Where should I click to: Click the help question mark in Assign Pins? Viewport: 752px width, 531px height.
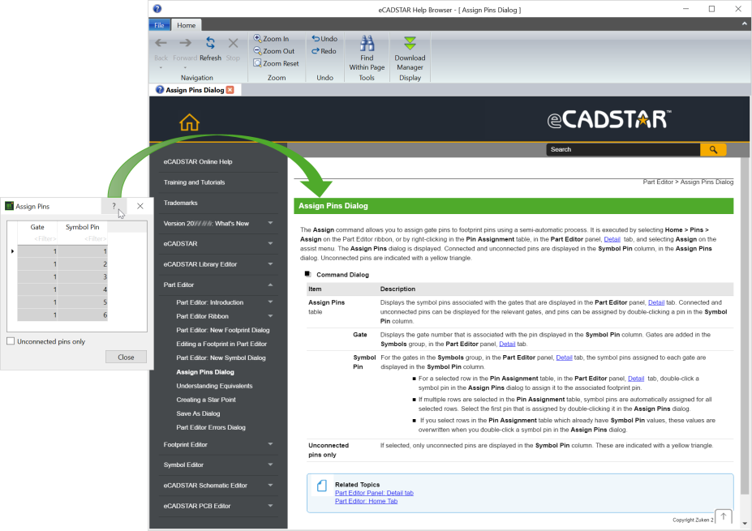(x=114, y=206)
